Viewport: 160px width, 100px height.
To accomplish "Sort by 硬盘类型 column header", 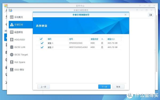I will (x=94, y=39).
